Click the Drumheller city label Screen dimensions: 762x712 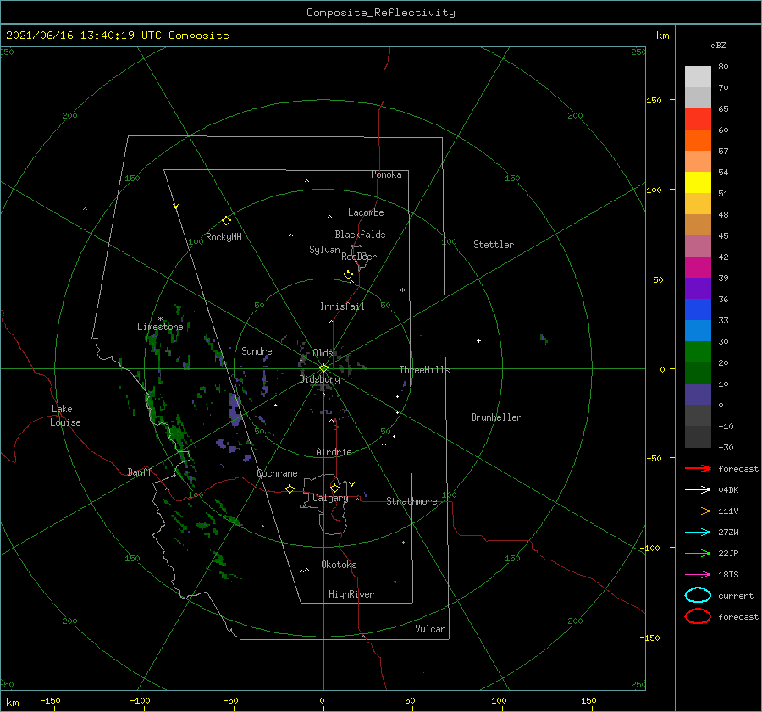[x=496, y=417]
